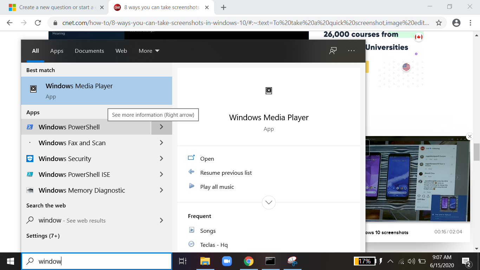Screen dimensions: 480x270
Task: Open Snipping Tool taskbar icon
Action: [x=292, y=261]
